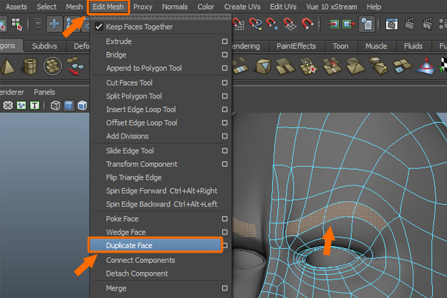Click the render current frame clapperboard icon
447x298 pixels.
409,25
